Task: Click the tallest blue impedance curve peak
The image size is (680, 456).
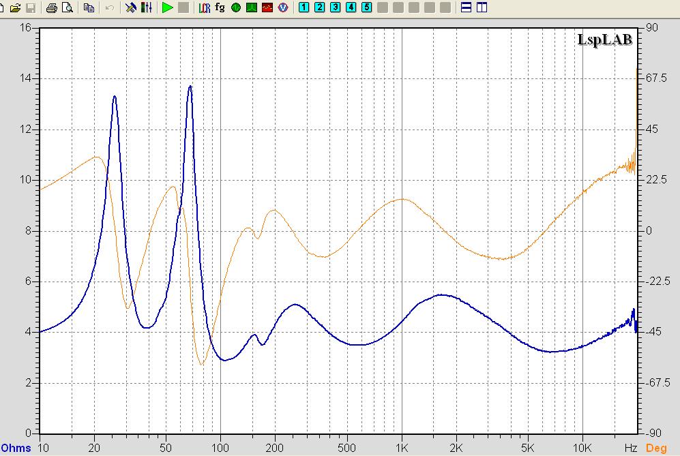Action: [x=190, y=87]
